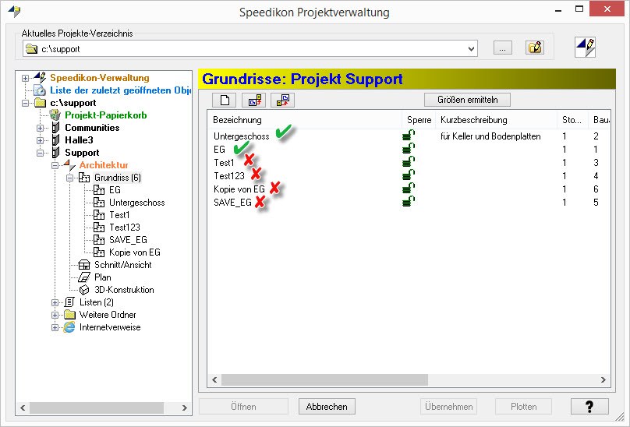Viewport: 630px width, 427px height.
Task: Click the Sto... column header
Action: [x=572, y=120]
